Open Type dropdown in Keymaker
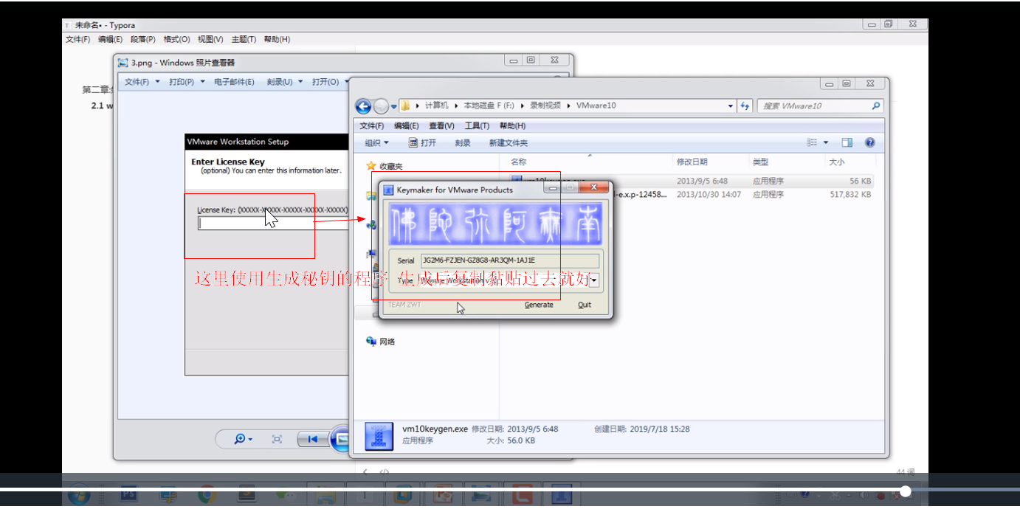This screenshot has width=1020, height=512. (593, 280)
